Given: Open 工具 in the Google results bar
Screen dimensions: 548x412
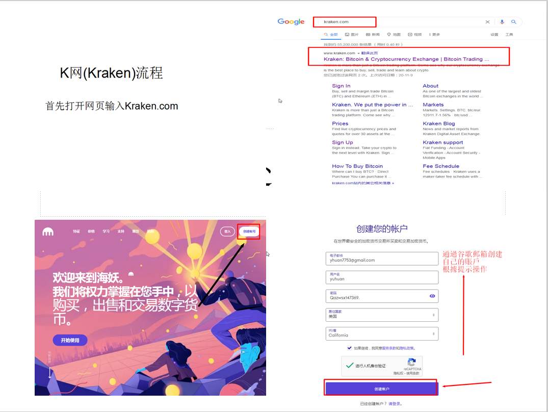Looking at the screenshot, I should (x=510, y=34).
